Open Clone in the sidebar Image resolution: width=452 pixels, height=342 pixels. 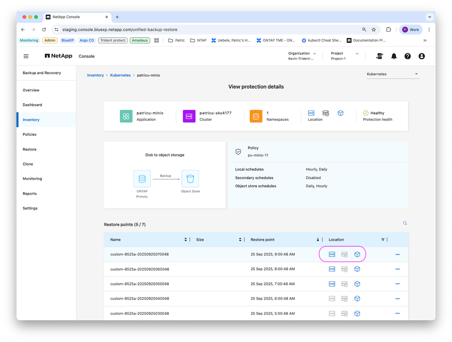point(28,164)
